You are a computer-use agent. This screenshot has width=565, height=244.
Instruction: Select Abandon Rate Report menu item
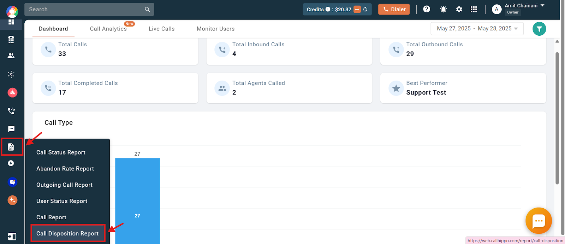click(x=65, y=169)
